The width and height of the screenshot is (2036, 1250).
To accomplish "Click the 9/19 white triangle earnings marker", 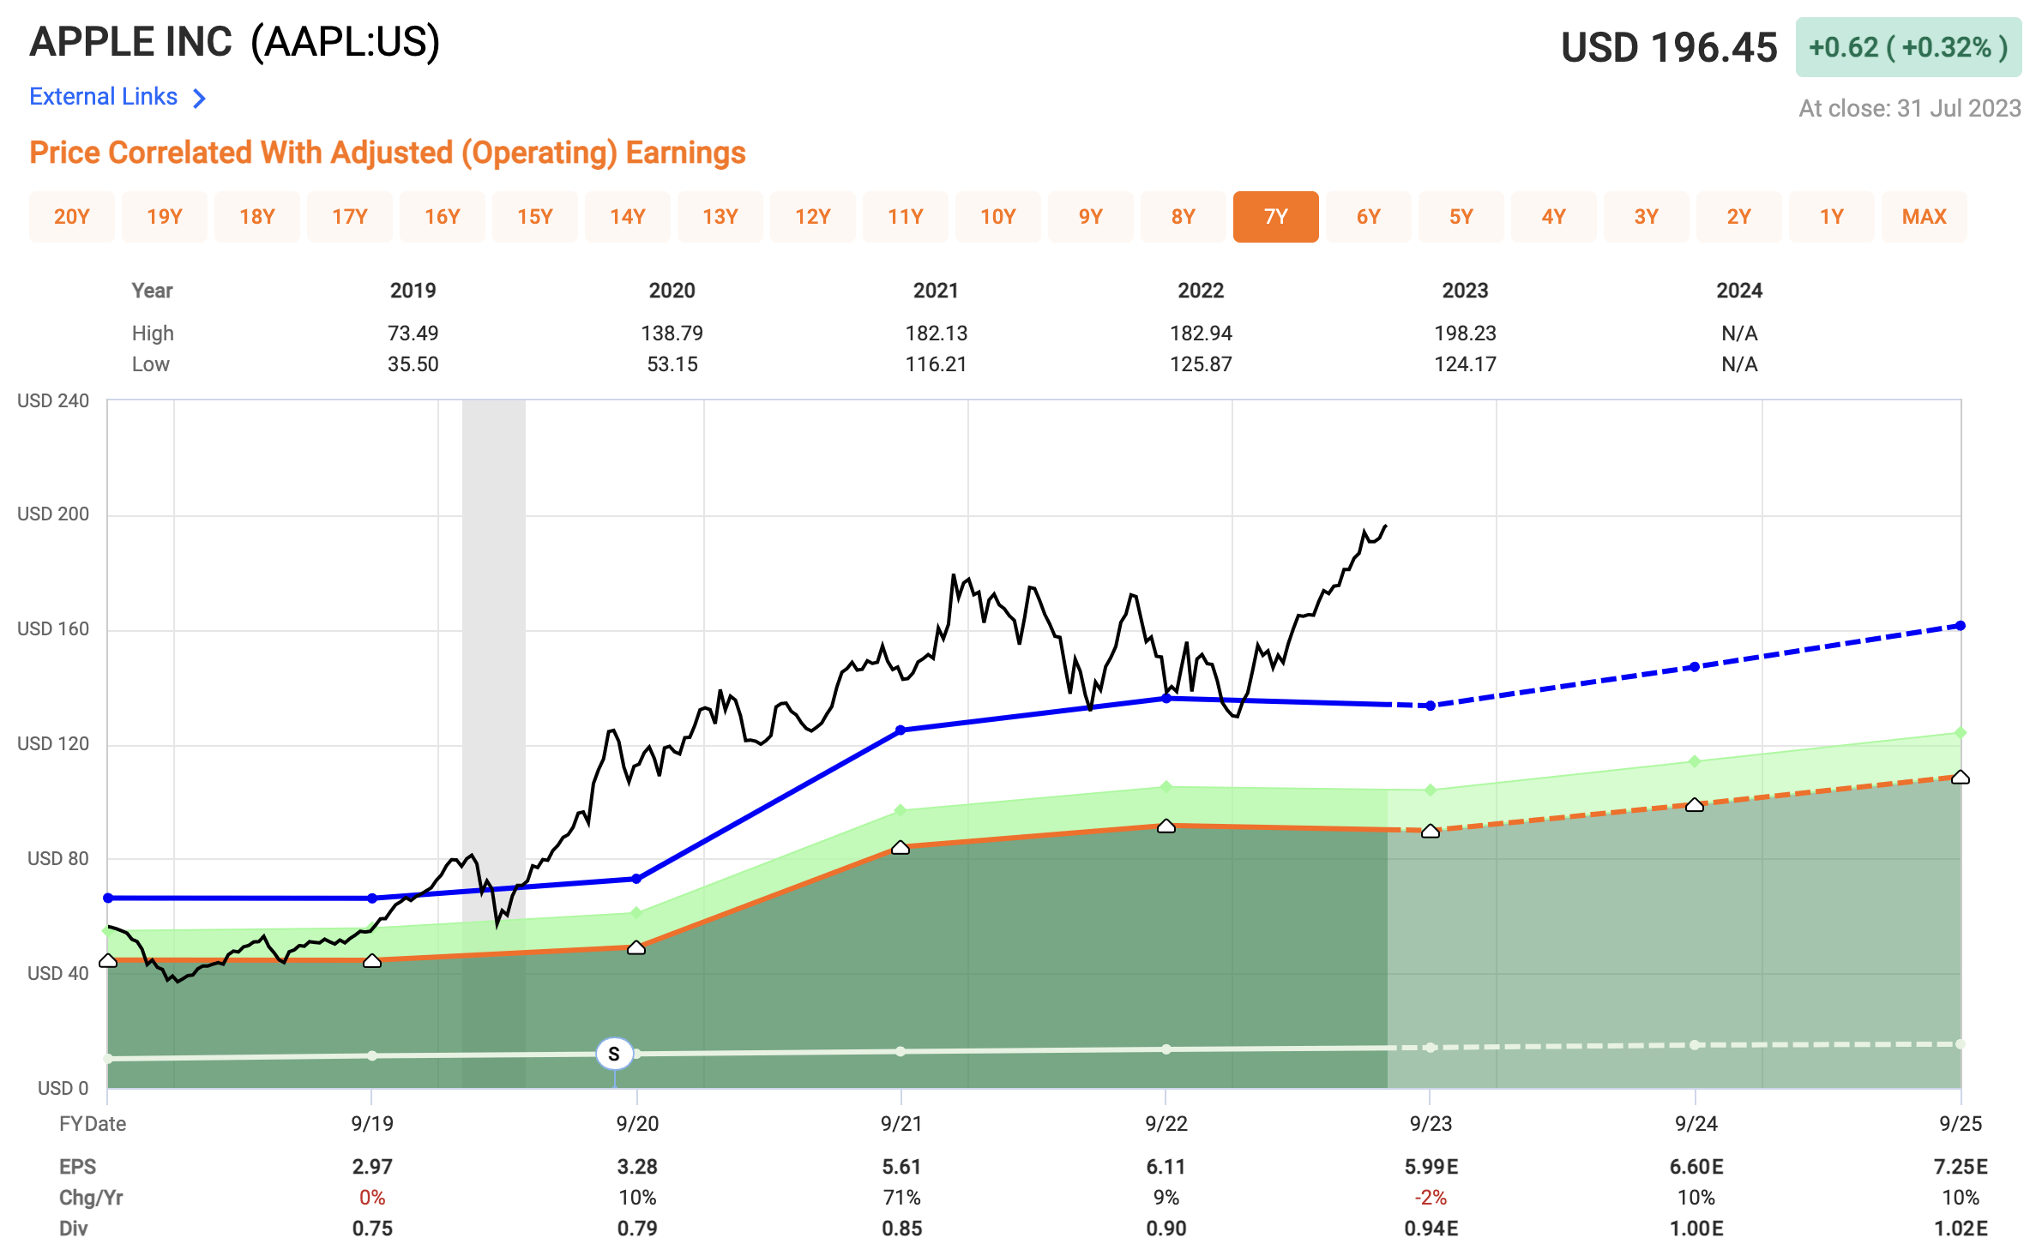I will [x=372, y=960].
